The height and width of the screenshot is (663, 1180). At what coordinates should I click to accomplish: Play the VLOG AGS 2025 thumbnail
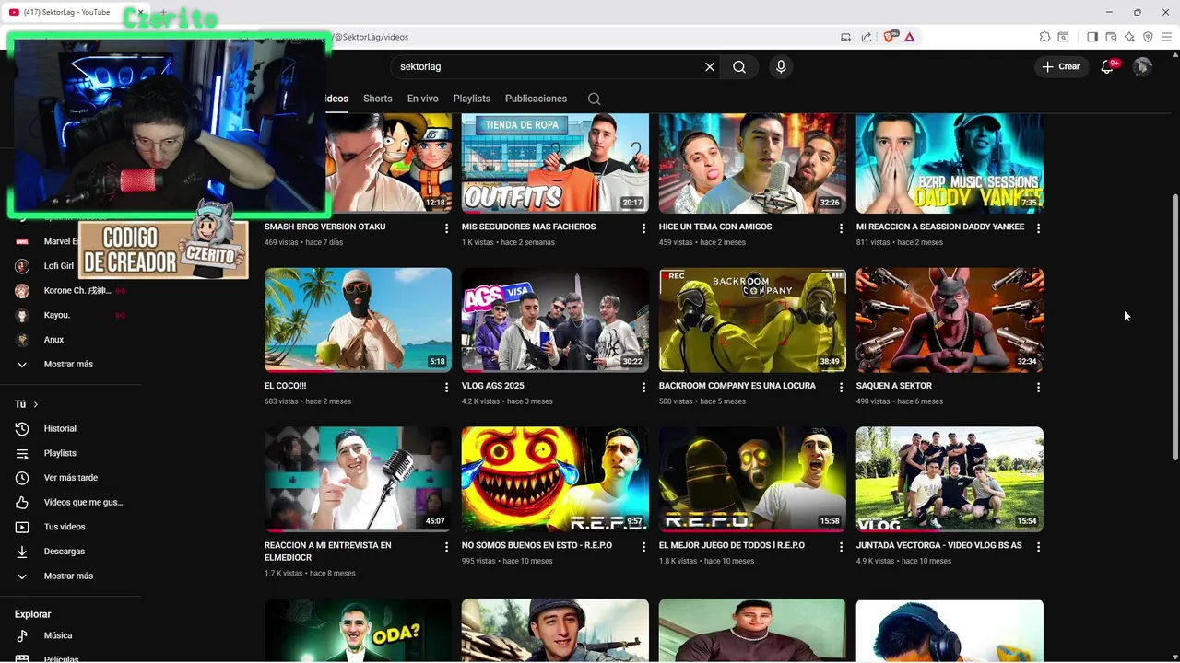click(555, 320)
